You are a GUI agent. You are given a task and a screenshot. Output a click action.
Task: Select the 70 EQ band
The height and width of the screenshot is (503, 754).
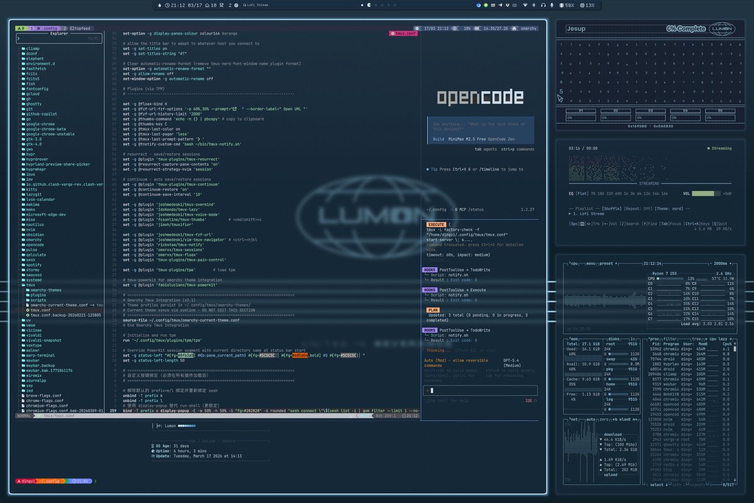click(x=594, y=194)
